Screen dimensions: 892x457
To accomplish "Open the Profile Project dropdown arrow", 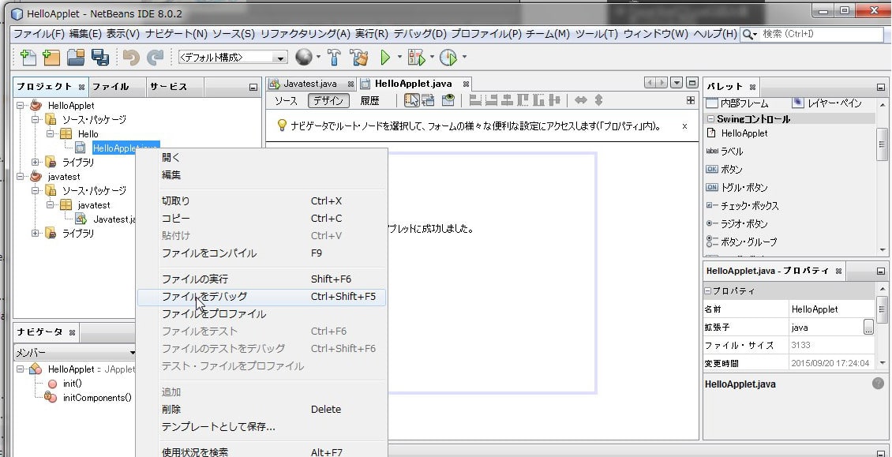I will click(x=464, y=57).
